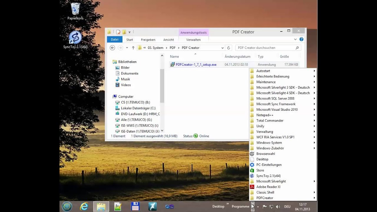The width and height of the screenshot is (377, 212).
Task: Open Microsoft Visual Studio 2010 menu entry
Action: [x=283, y=110]
